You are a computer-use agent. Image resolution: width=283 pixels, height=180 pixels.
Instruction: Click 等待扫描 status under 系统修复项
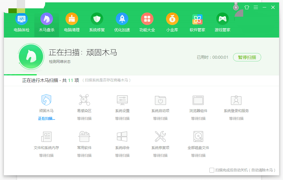point(160,155)
